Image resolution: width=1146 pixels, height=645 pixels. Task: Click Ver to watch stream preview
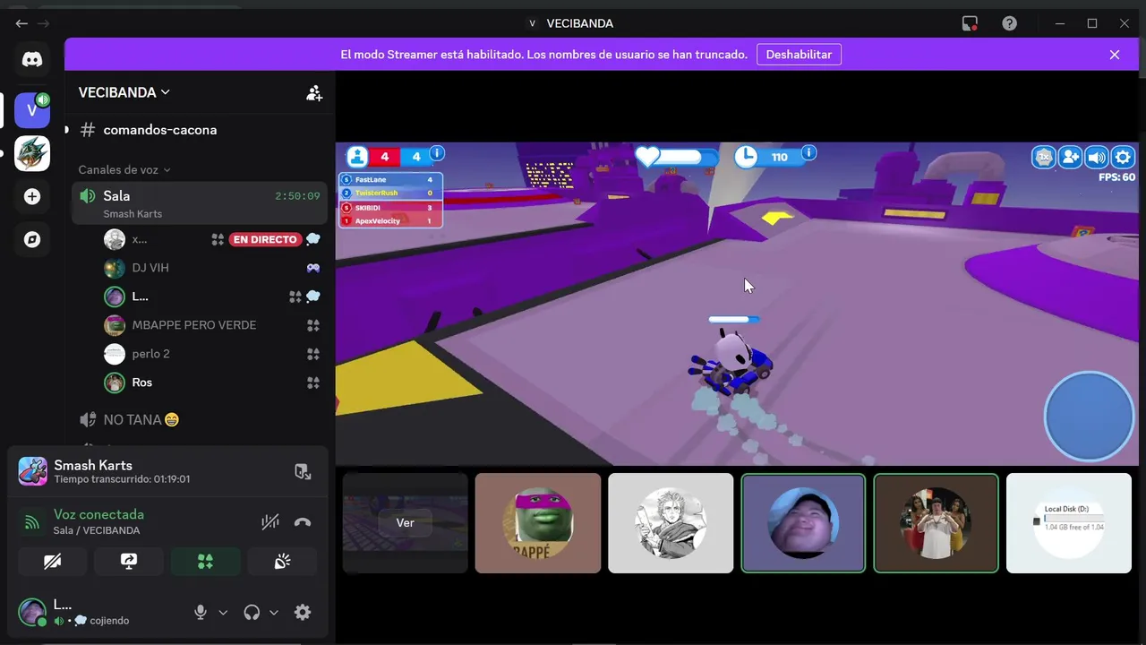(x=405, y=522)
